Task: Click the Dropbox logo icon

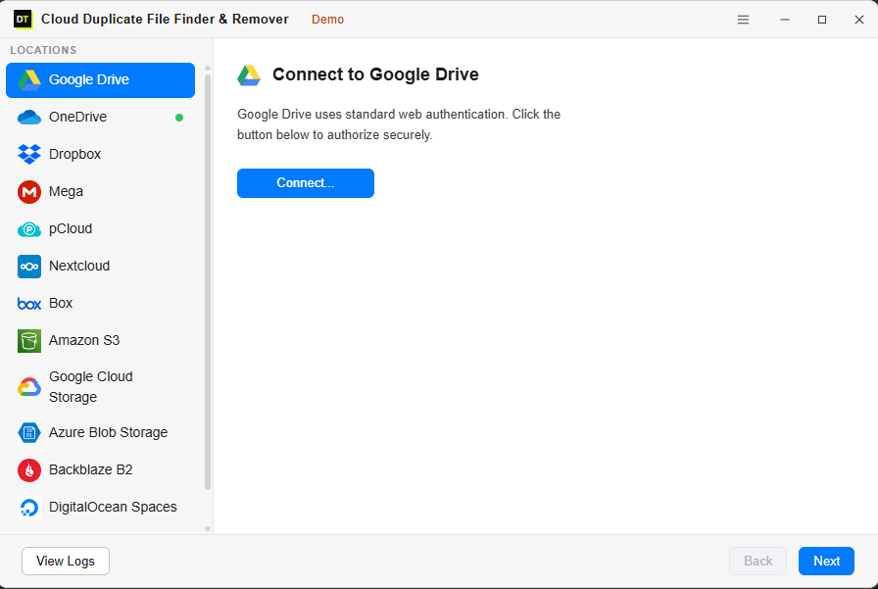Action: [x=29, y=154]
